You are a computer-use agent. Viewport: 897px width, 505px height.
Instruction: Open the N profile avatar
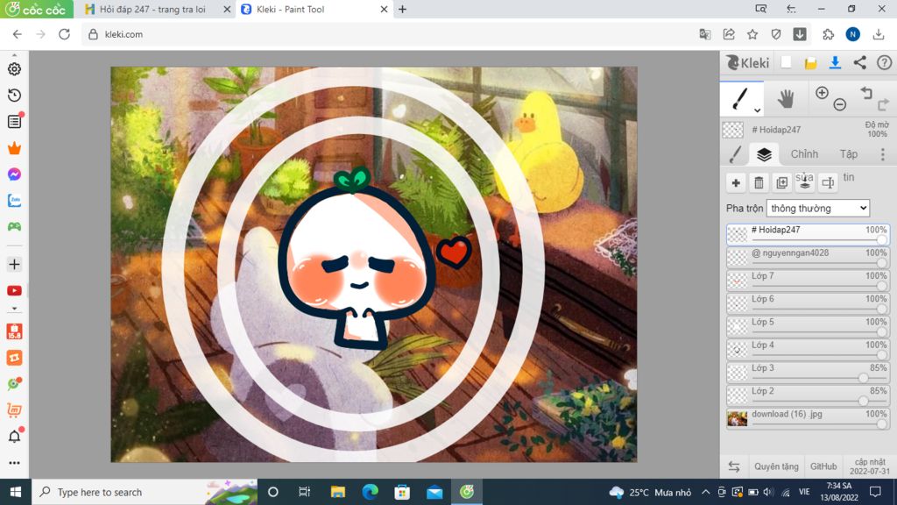(x=852, y=34)
